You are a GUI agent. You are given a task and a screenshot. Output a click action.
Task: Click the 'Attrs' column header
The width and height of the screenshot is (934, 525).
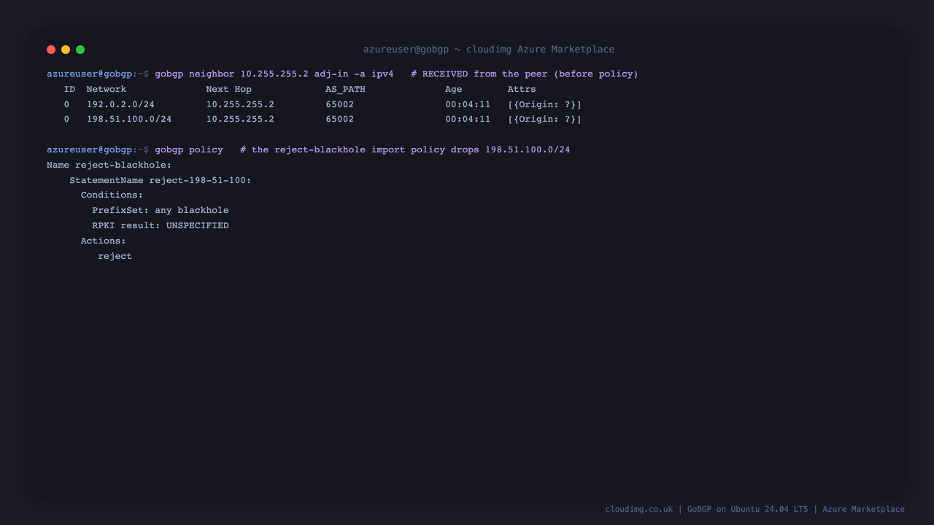point(522,89)
